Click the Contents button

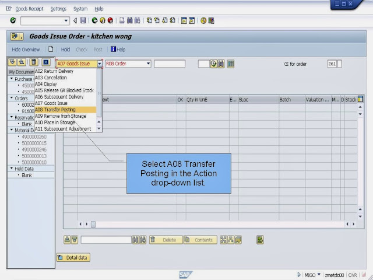200,240
